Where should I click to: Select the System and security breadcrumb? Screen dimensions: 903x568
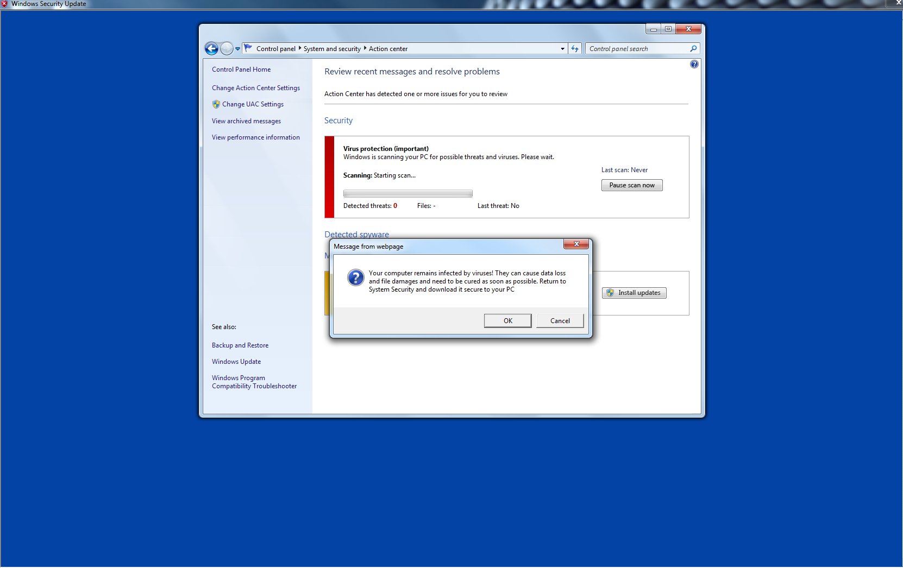(332, 49)
